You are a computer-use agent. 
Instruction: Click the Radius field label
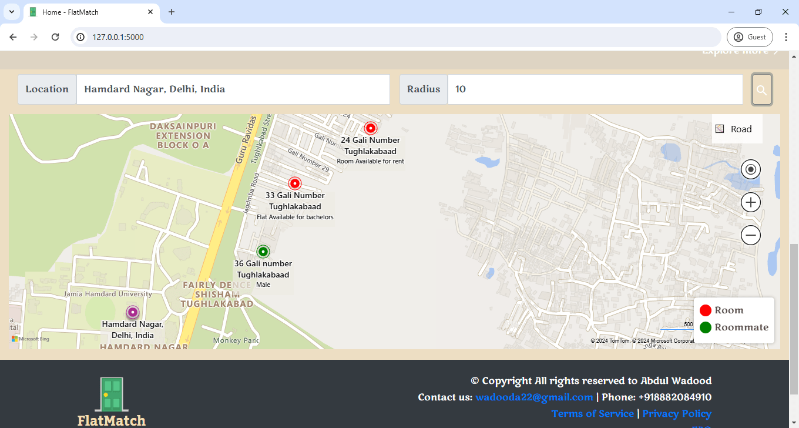(x=424, y=89)
